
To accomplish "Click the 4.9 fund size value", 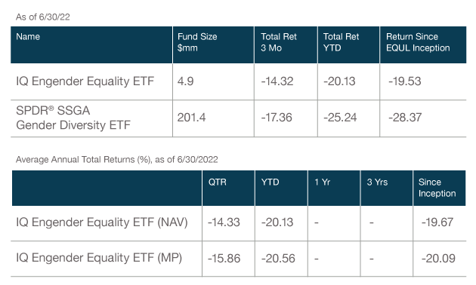I will tap(185, 81).
